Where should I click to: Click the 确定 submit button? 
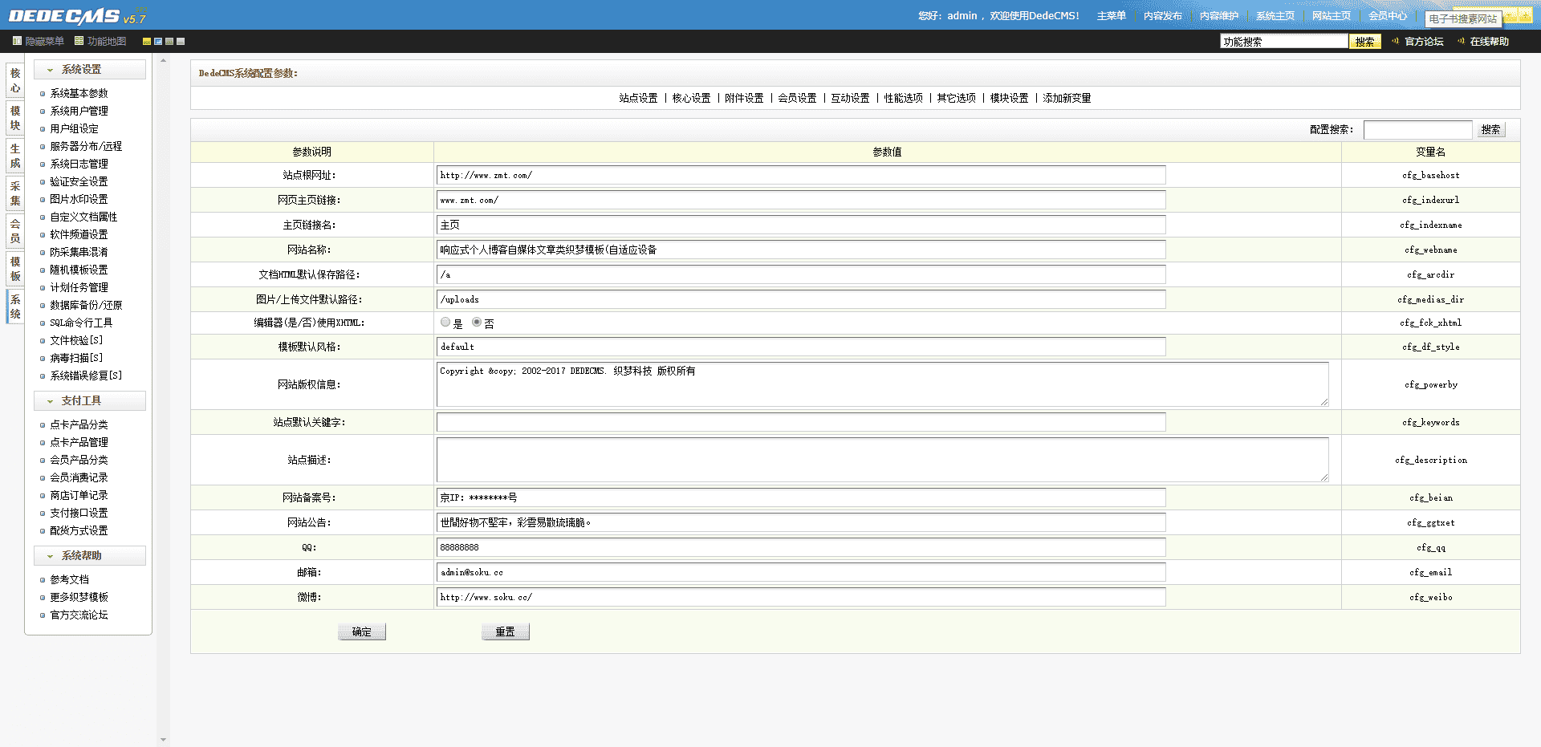pos(362,631)
